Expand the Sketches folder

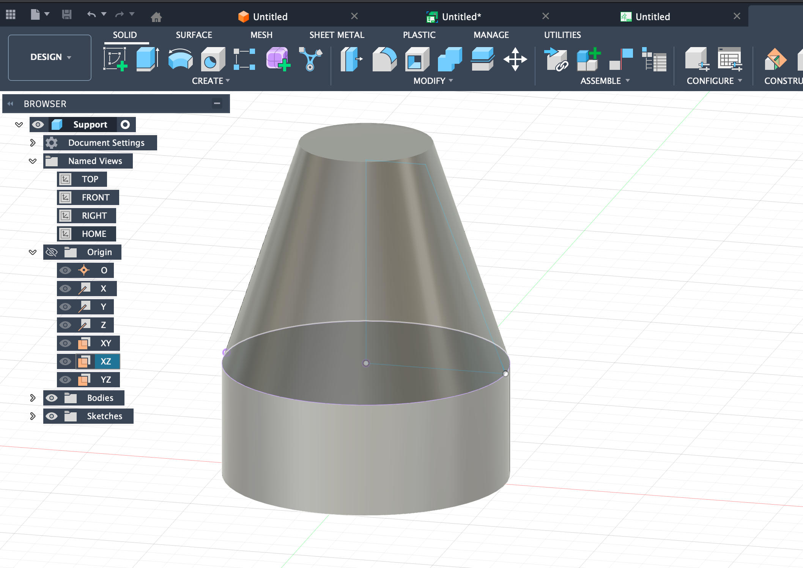[x=33, y=416]
